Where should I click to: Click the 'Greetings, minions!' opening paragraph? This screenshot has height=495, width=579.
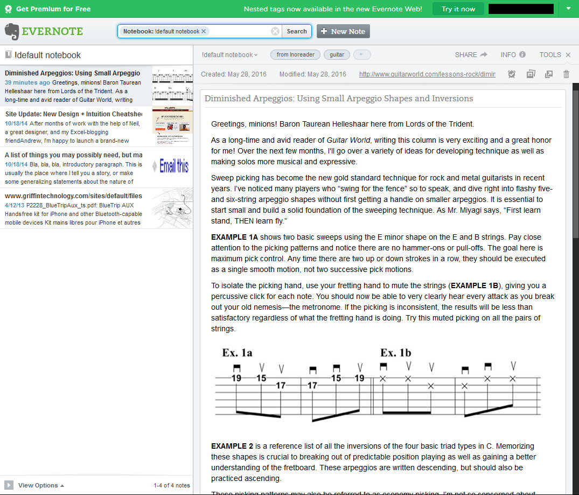pos(343,124)
